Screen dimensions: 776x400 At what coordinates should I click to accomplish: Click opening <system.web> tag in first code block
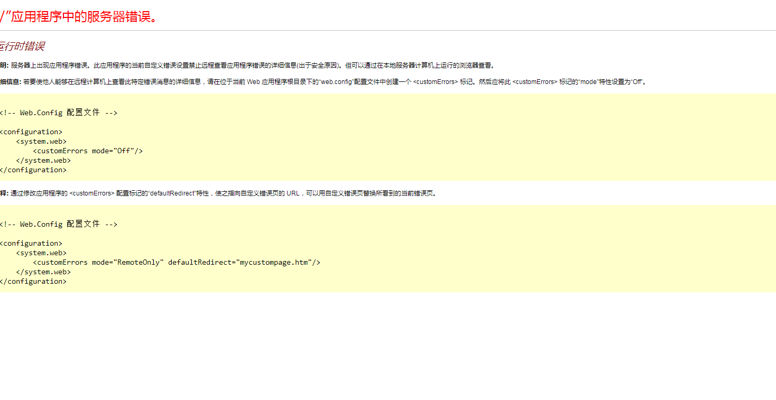point(41,141)
